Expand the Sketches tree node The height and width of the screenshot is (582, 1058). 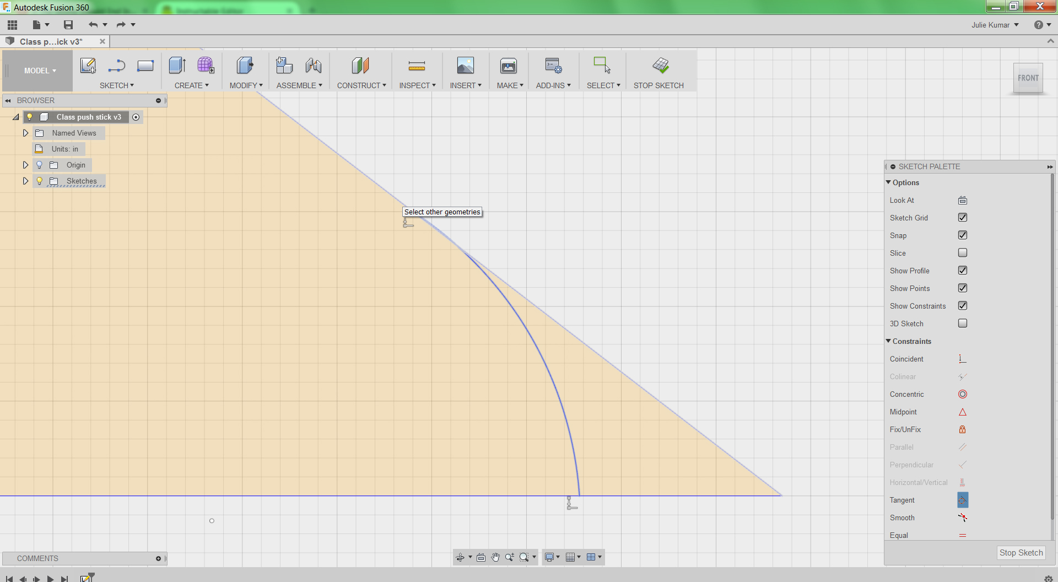(25, 181)
